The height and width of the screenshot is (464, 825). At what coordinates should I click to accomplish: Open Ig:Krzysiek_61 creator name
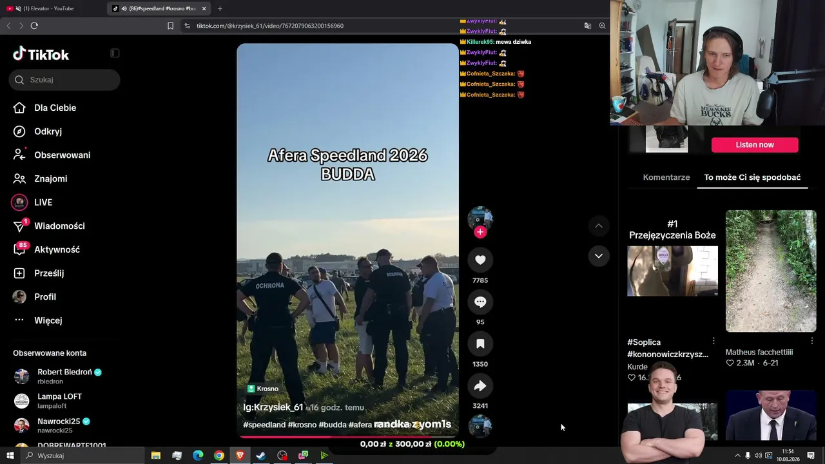coord(273,407)
